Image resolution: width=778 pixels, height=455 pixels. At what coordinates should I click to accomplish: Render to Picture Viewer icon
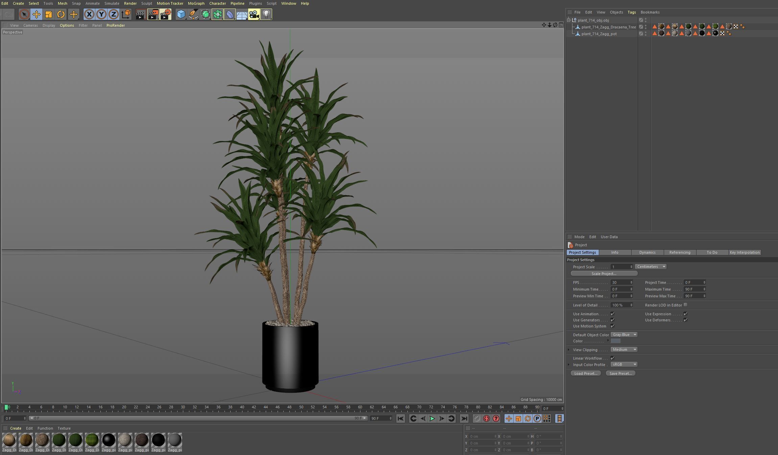click(x=153, y=14)
